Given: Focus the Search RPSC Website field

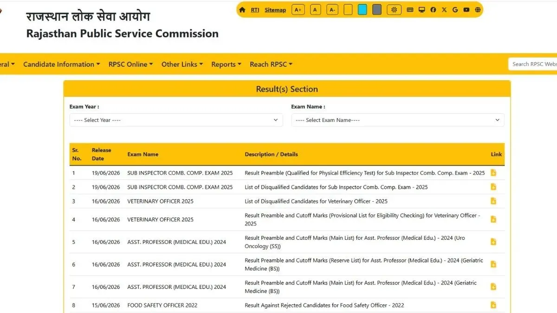Looking at the screenshot, I should pos(533,64).
